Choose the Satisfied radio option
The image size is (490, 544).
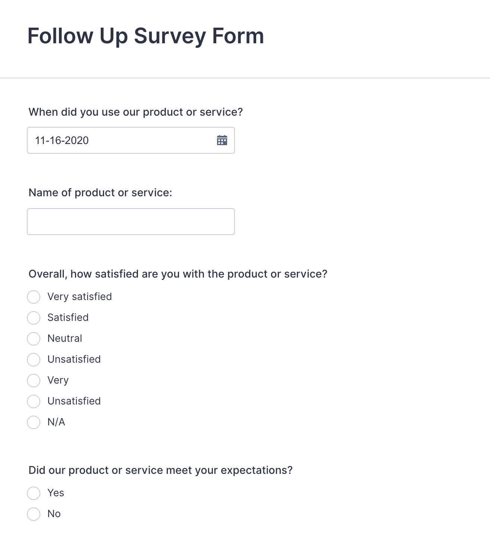(34, 318)
